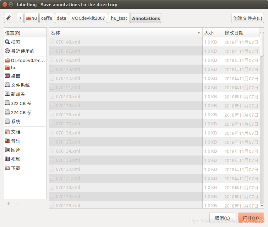The width and height of the screenshot is (268, 227).
Task: Sort by Name 名称 column header
Action: coord(126,33)
